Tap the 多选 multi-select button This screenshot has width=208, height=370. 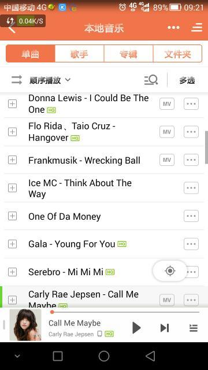coord(187,80)
